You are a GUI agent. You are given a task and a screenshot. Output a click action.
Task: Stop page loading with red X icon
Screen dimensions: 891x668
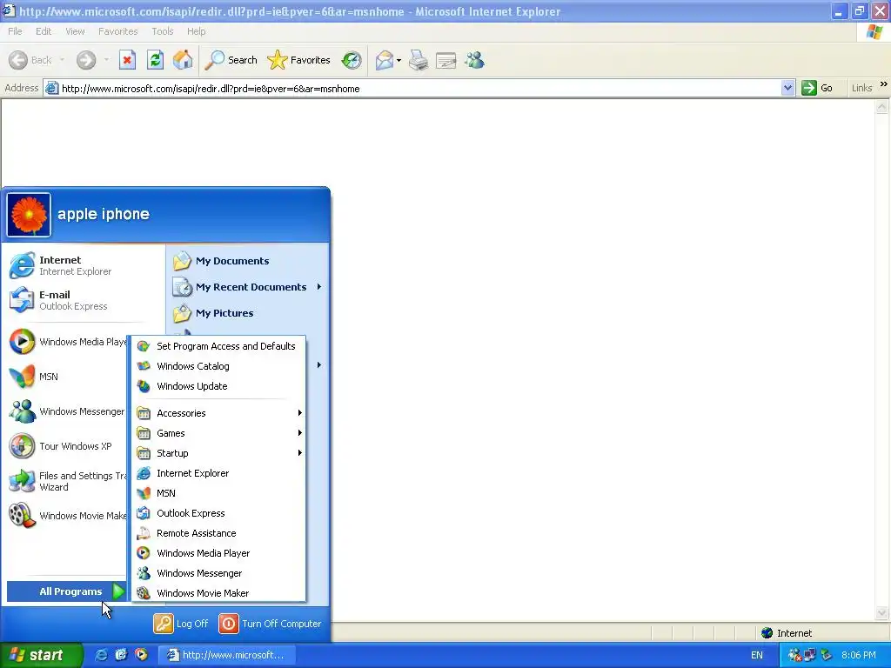pos(127,60)
